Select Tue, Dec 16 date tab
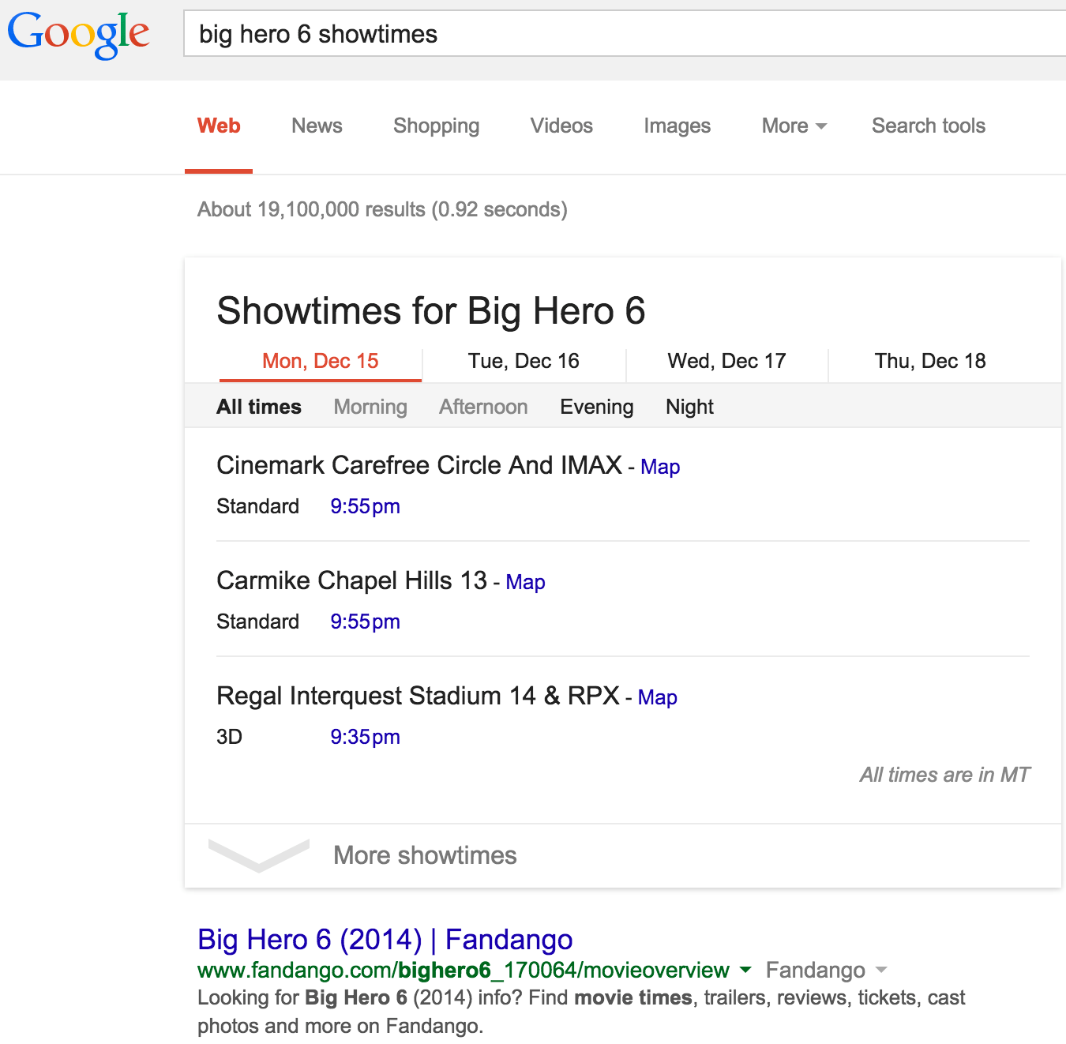This screenshot has width=1066, height=1044. click(524, 361)
